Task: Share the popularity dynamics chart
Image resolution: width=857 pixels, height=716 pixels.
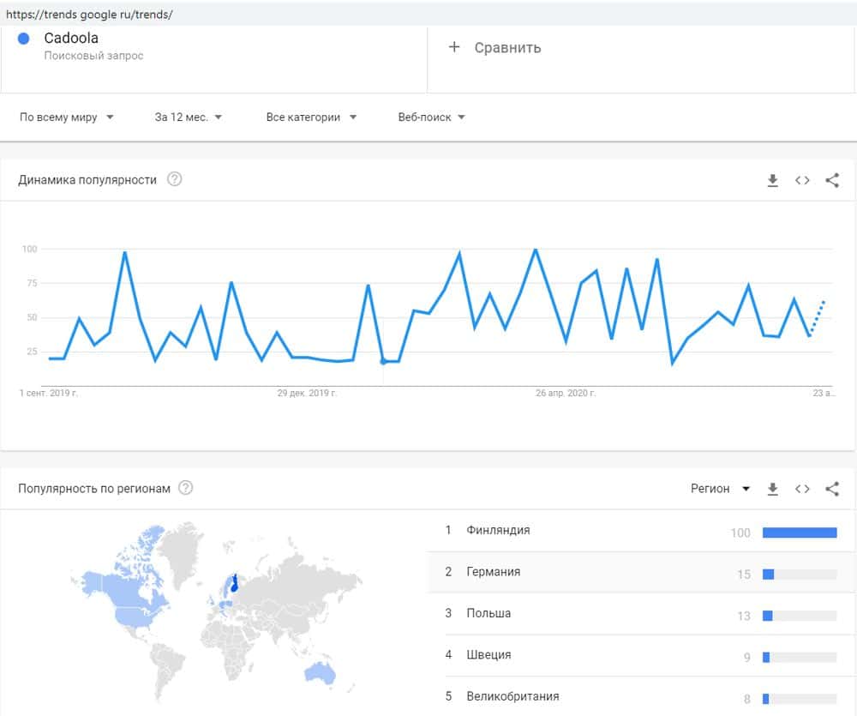Action: click(831, 180)
